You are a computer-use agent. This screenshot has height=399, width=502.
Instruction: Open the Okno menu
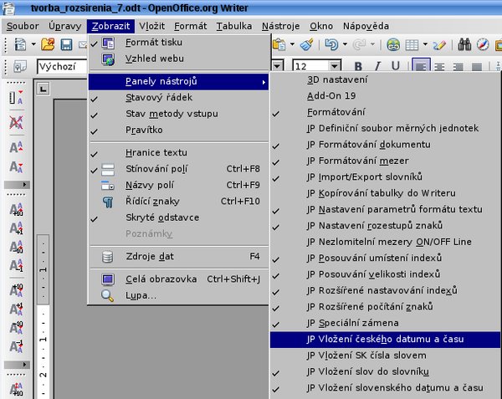coord(321,26)
